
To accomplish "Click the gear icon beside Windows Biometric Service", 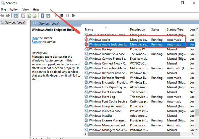I will [x=87, y=54].
